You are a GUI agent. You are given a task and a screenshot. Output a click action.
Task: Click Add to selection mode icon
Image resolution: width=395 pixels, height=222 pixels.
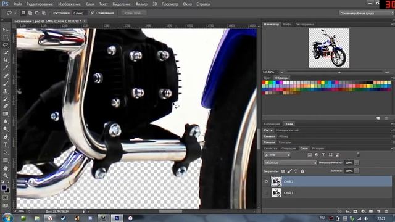pyautogui.click(x=30, y=13)
